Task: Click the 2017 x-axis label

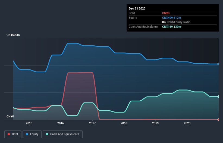Action: tap(92, 123)
